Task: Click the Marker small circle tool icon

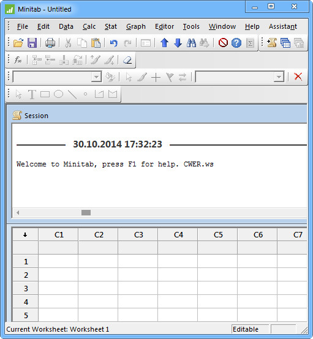Action: pos(86,94)
